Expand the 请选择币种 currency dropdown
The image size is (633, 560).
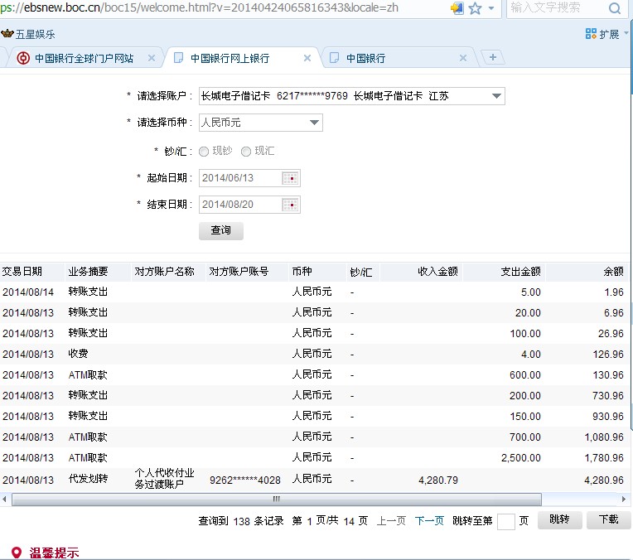point(314,123)
